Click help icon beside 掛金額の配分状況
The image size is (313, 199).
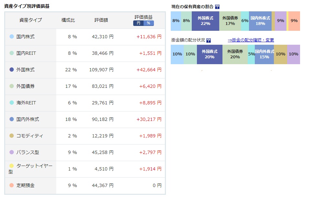(209, 41)
